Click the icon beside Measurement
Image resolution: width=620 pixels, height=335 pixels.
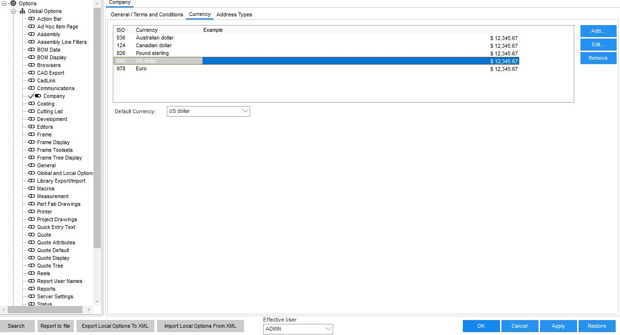click(x=32, y=196)
